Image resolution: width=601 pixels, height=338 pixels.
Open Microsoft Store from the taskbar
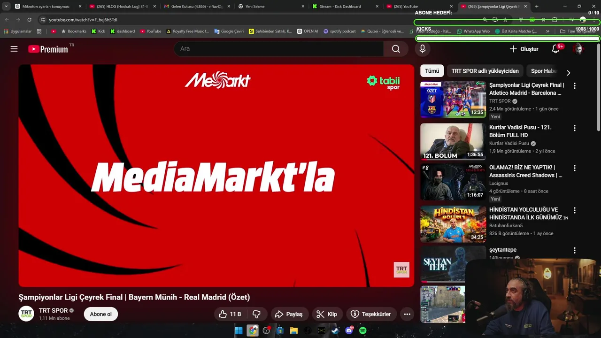(x=280, y=330)
